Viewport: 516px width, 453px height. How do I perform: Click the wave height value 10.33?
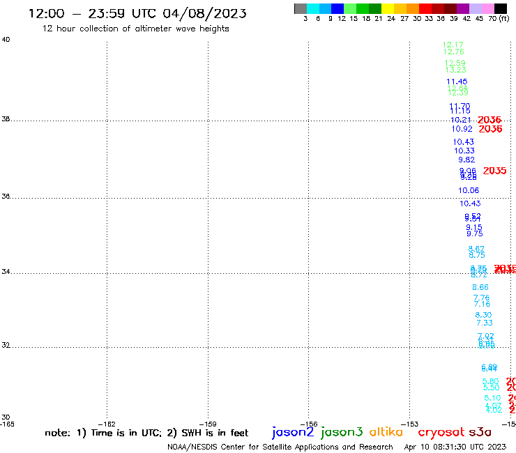464,151
